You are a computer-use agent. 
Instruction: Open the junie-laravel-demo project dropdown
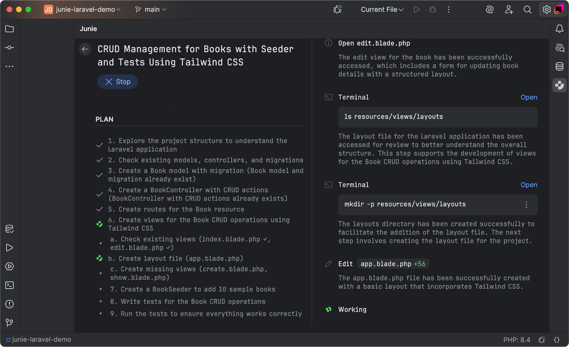point(82,10)
